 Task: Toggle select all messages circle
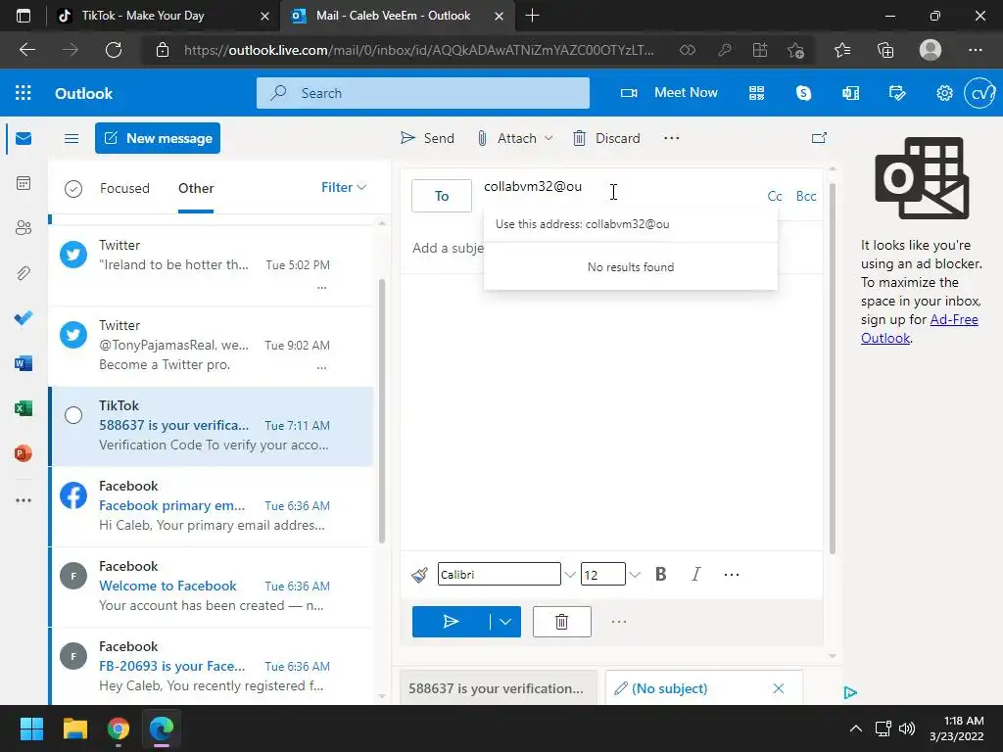click(x=73, y=189)
